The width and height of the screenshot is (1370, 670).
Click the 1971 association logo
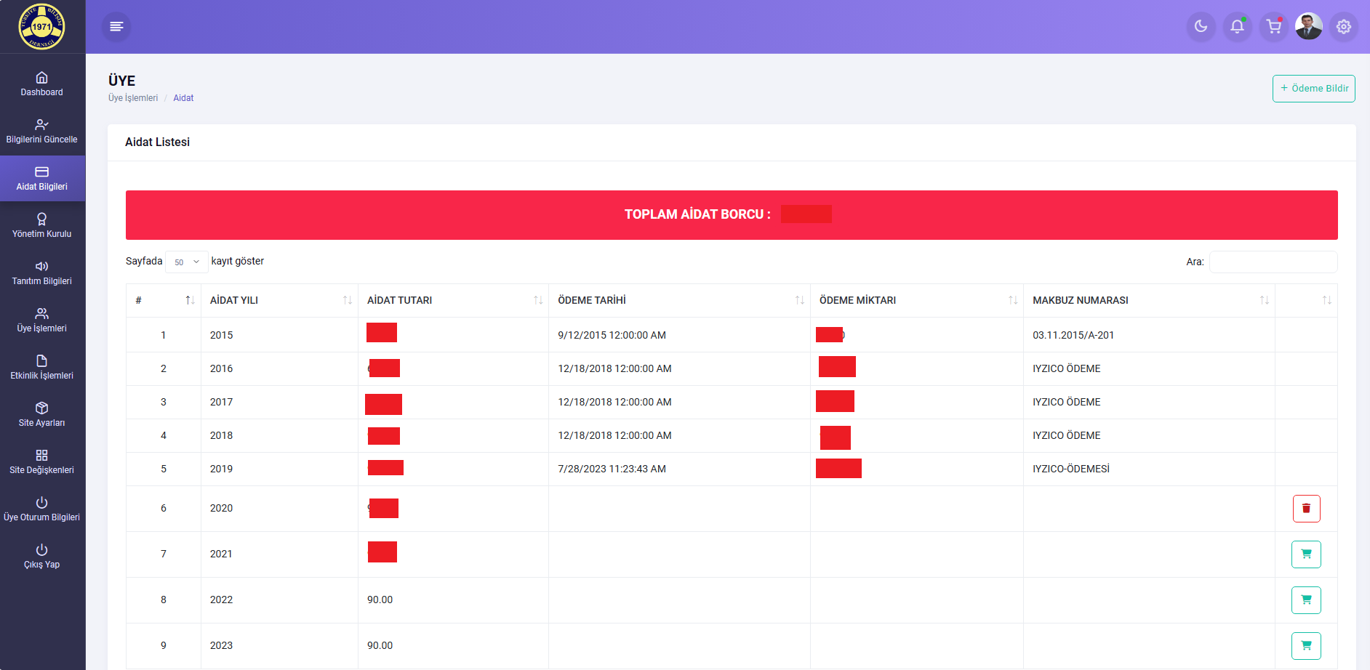(x=41, y=26)
